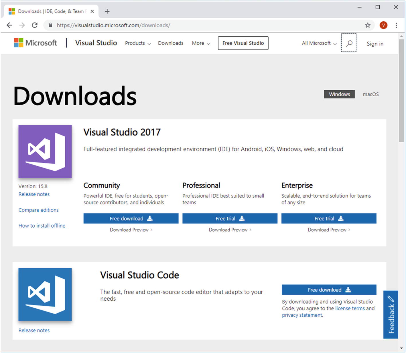Image resolution: width=406 pixels, height=353 pixels.
Task: Click the Visual Studio Code heading
Action: pyautogui.click(x=139, y=275)
